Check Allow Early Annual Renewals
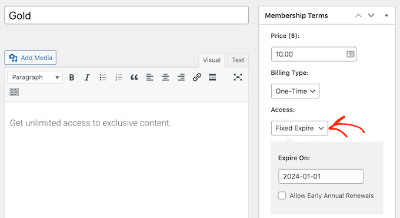The width and height of the screenshot is (400, 218). pyautogui.click(x=282, y=196)
